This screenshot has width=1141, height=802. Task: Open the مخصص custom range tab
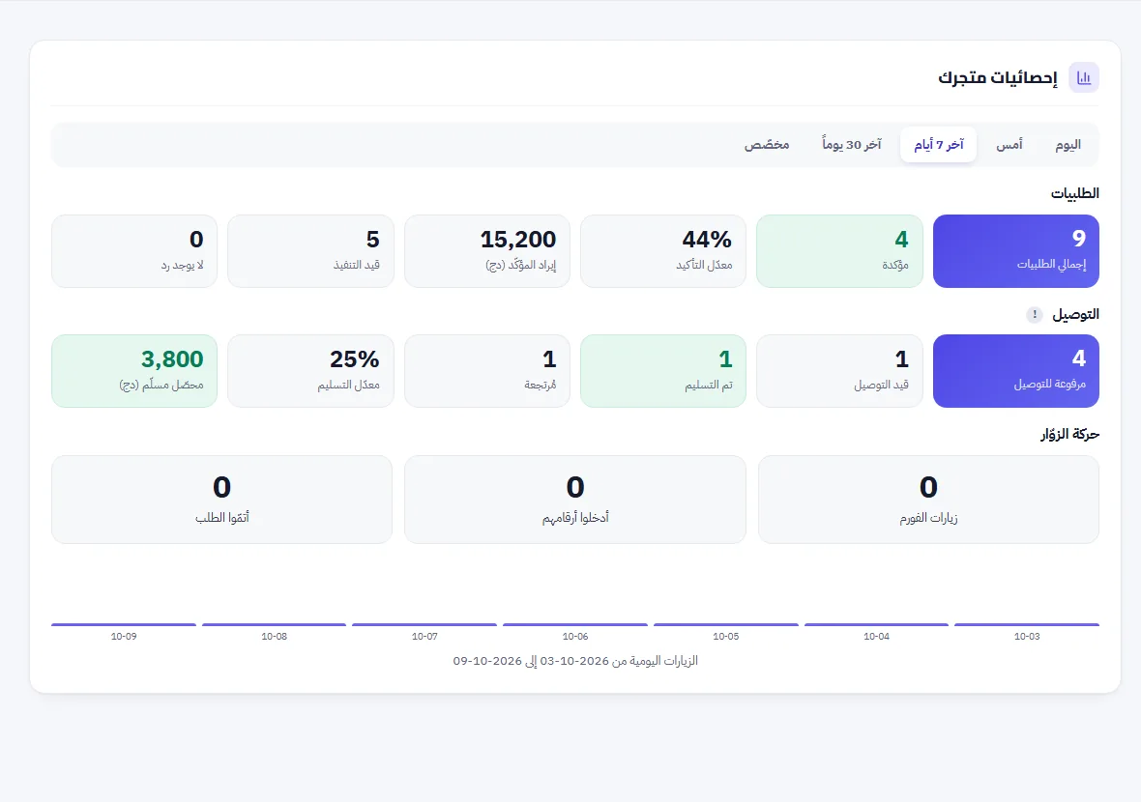coord(766,145)
